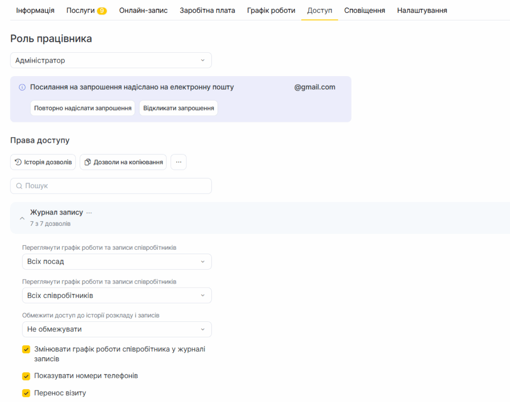Click the magnifier icon in Пошук field

[19, 186]
